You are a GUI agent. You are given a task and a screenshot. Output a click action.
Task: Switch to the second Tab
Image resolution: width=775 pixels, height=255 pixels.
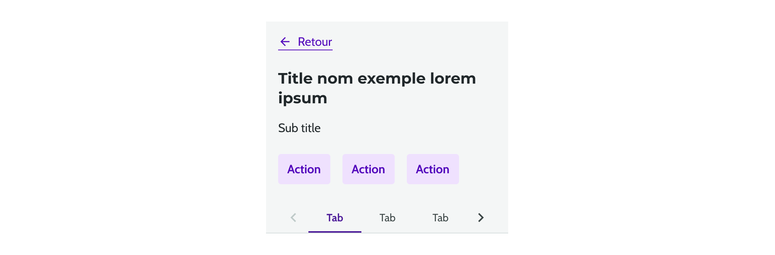click(x=387, y=218)
